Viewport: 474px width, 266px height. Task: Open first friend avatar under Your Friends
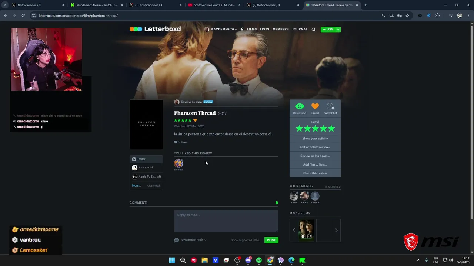tap(294, 196)
